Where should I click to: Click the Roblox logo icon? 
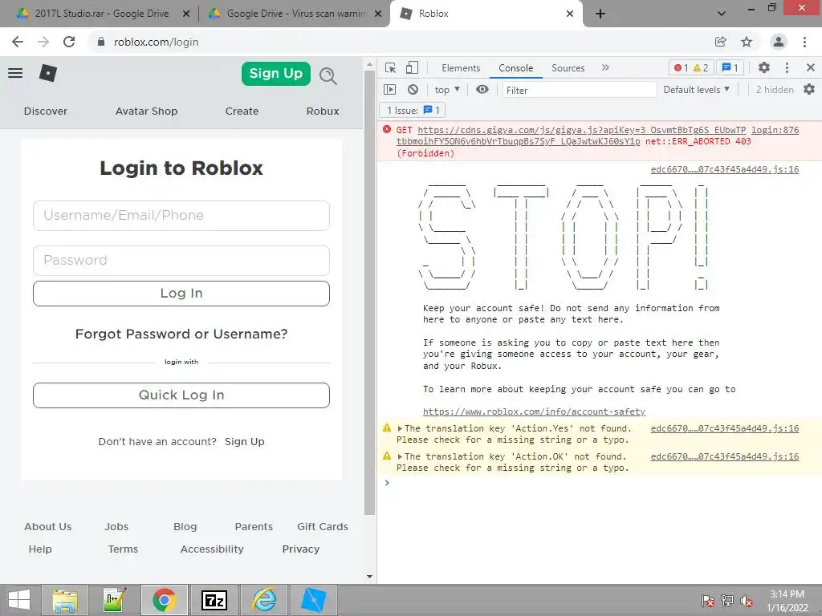[x=48, y=73]
